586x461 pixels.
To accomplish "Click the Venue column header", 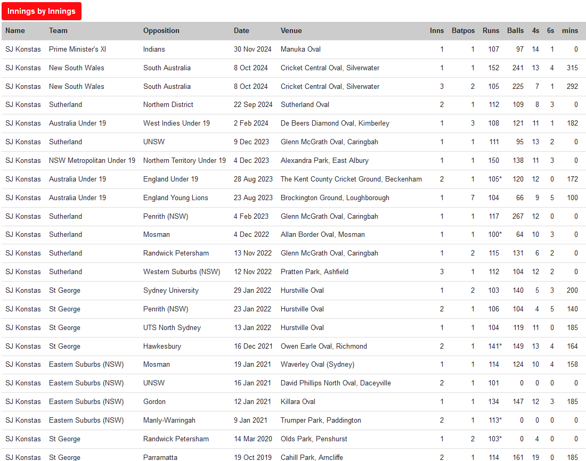I will pos(291,31).
